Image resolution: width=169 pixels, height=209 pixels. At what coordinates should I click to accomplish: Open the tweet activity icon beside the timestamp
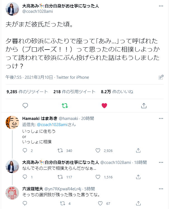tap(161, 77)
